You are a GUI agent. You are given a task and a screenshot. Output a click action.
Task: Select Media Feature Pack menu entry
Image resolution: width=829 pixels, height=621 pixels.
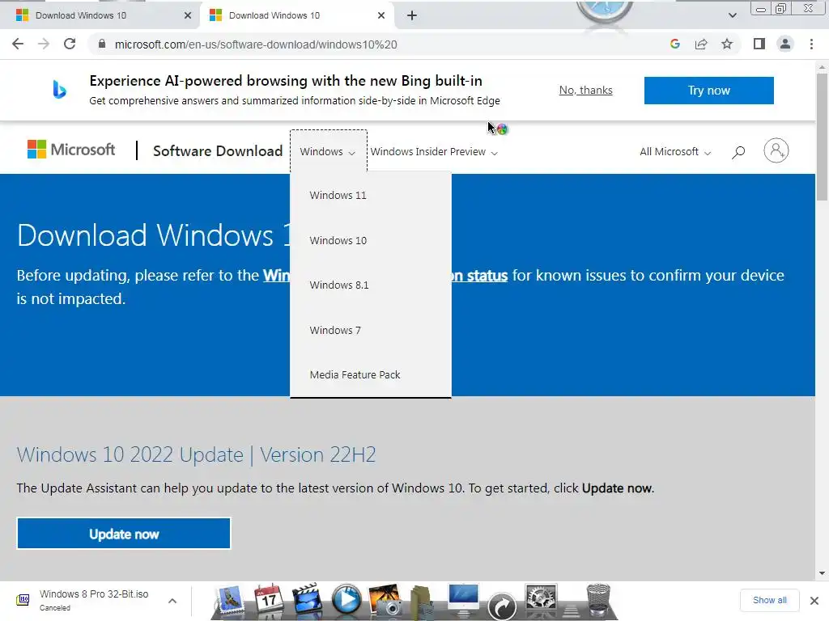coord(371,374)
